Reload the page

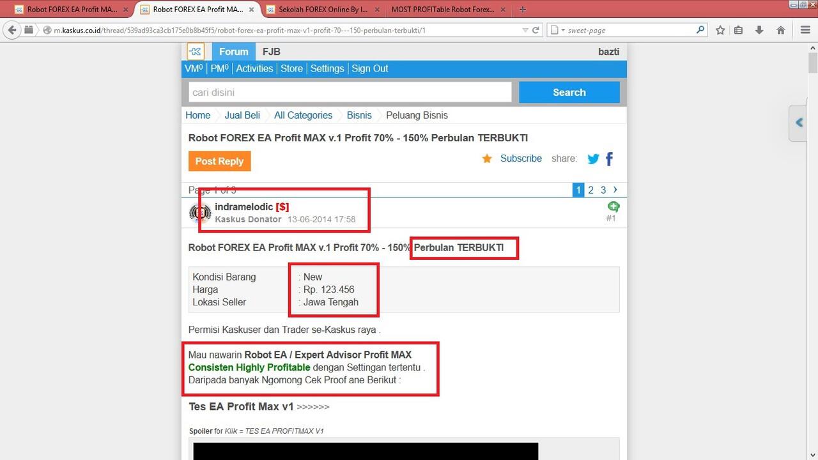click(x=536, y=30)
